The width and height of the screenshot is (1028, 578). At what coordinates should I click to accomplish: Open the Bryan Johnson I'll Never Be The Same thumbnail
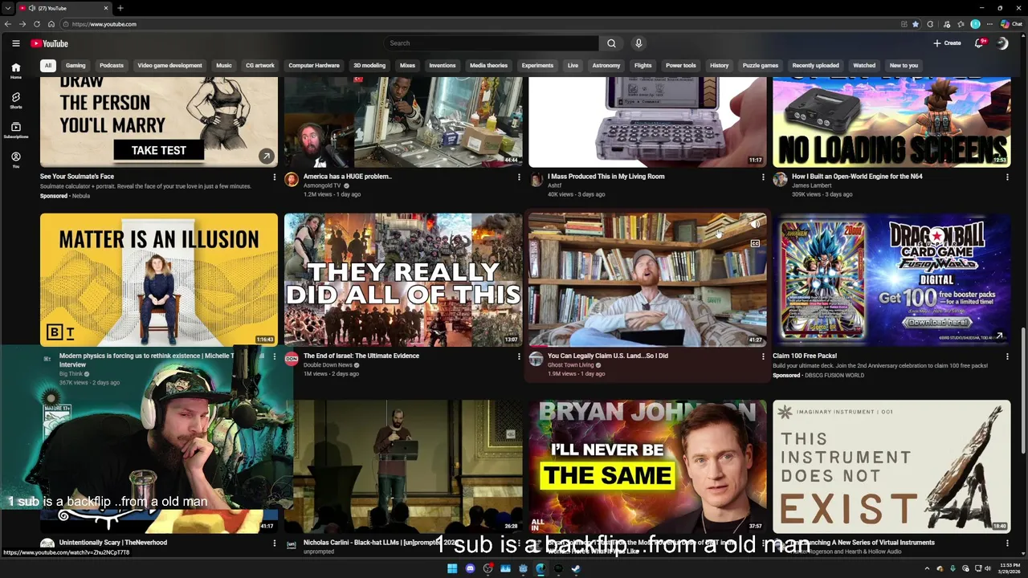pyautogui.click(x=647, y=466)
